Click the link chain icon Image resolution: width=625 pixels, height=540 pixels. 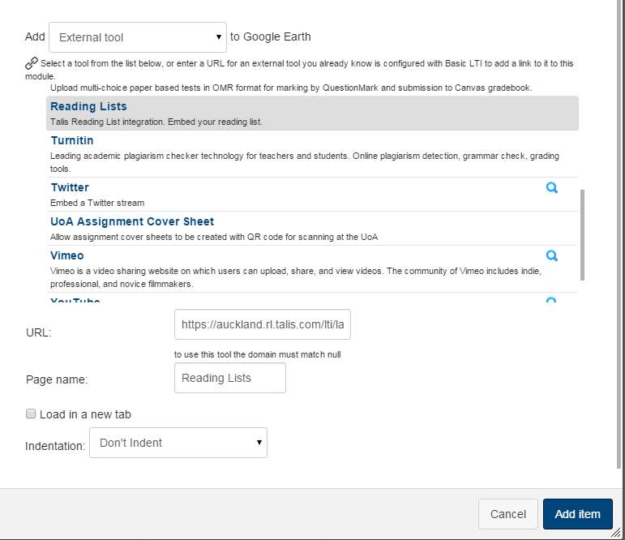[32, 62]
